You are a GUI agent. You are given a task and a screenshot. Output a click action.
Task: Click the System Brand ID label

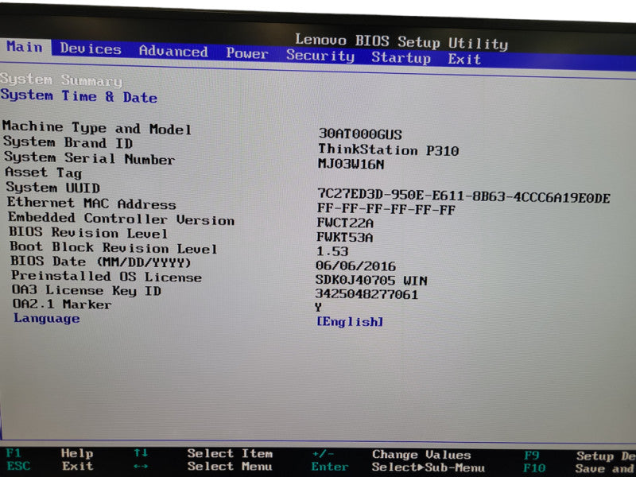[68, 142]
